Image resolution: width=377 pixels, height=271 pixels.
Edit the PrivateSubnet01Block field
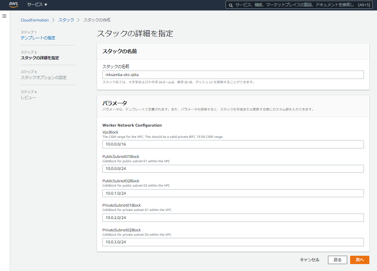click(x=233, y=218)
